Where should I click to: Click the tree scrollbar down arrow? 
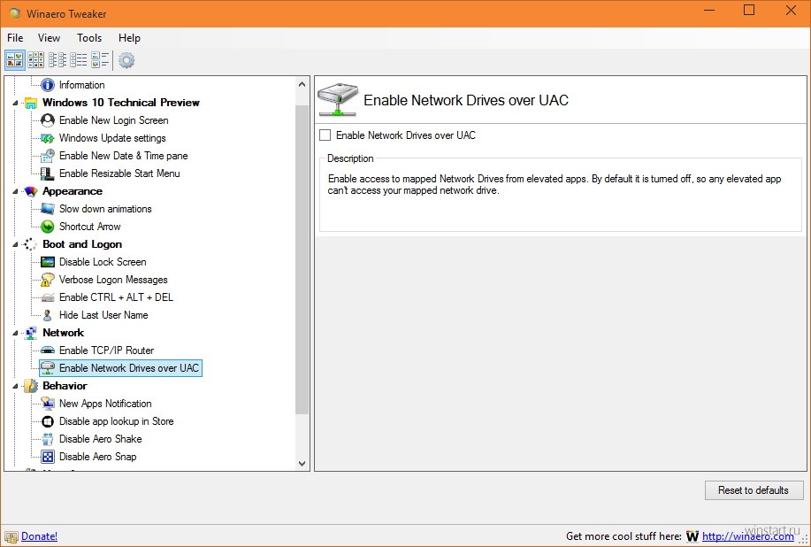[x=302, y=464]
